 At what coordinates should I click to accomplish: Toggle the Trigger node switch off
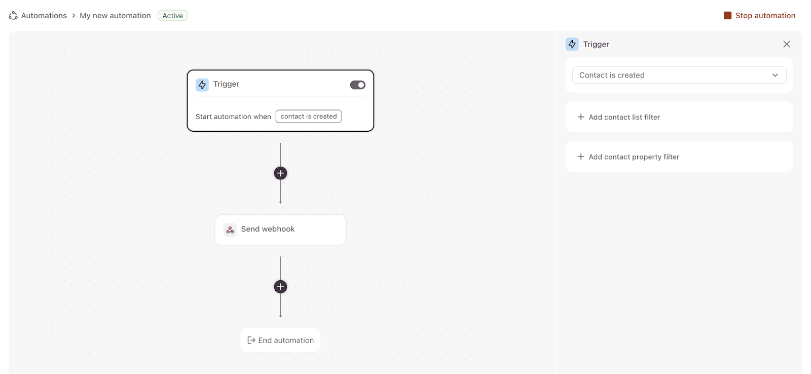357,85
